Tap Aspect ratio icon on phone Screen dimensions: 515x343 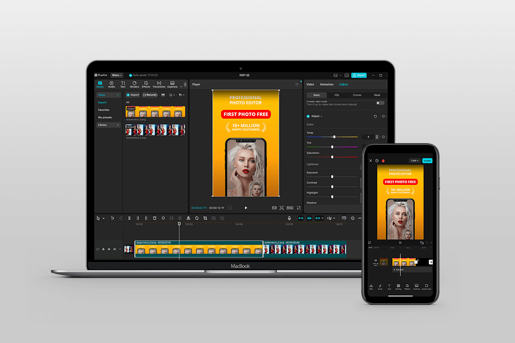tap(426, 287)
